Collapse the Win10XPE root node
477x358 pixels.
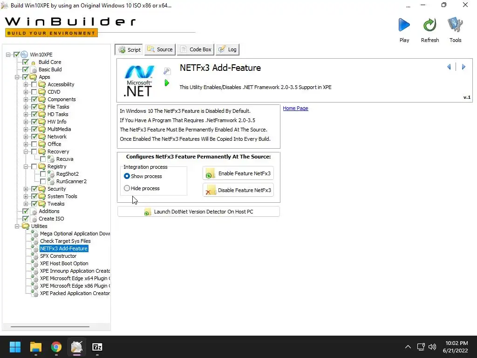click(x=8, y=55)
